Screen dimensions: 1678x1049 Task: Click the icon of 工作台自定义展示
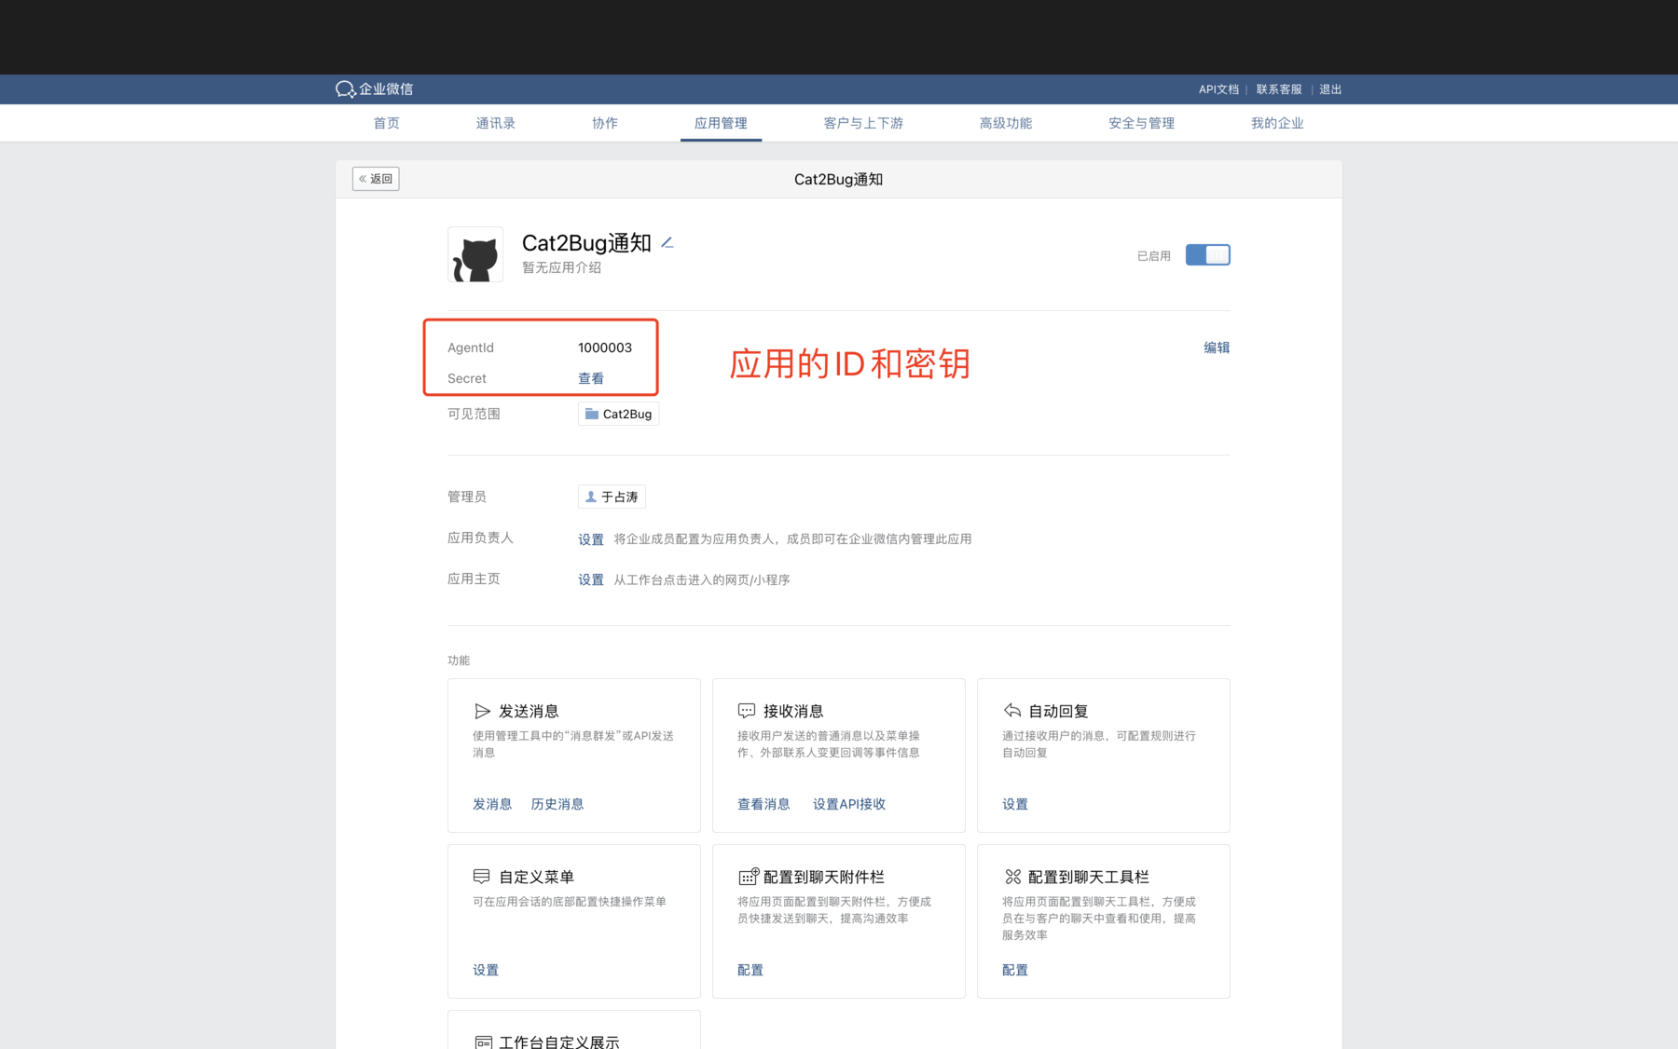pyautogui.click(x=483, y=1042)
